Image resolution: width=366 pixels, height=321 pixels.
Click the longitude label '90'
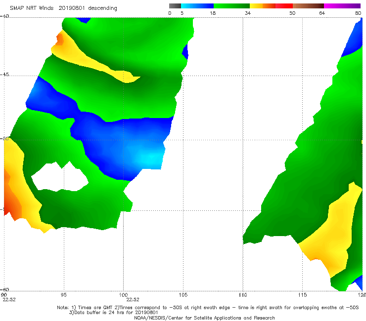[x=4, y=295]
